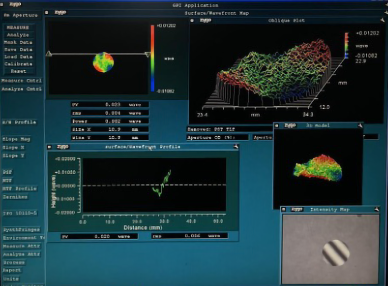Click the zygo logo in Oblique Plot title bar

206,20
